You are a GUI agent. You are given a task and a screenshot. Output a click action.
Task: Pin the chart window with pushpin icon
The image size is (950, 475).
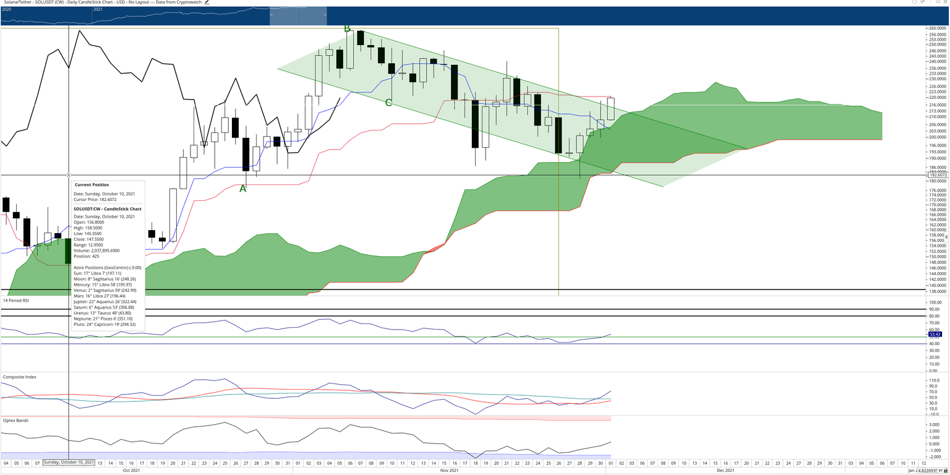coord(922,2)
